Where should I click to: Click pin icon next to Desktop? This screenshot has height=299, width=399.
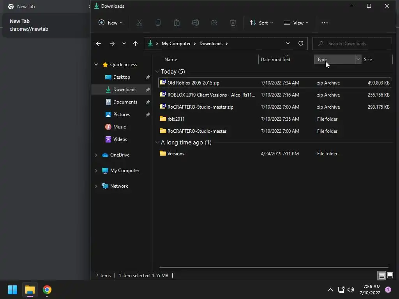coord(148,77)
